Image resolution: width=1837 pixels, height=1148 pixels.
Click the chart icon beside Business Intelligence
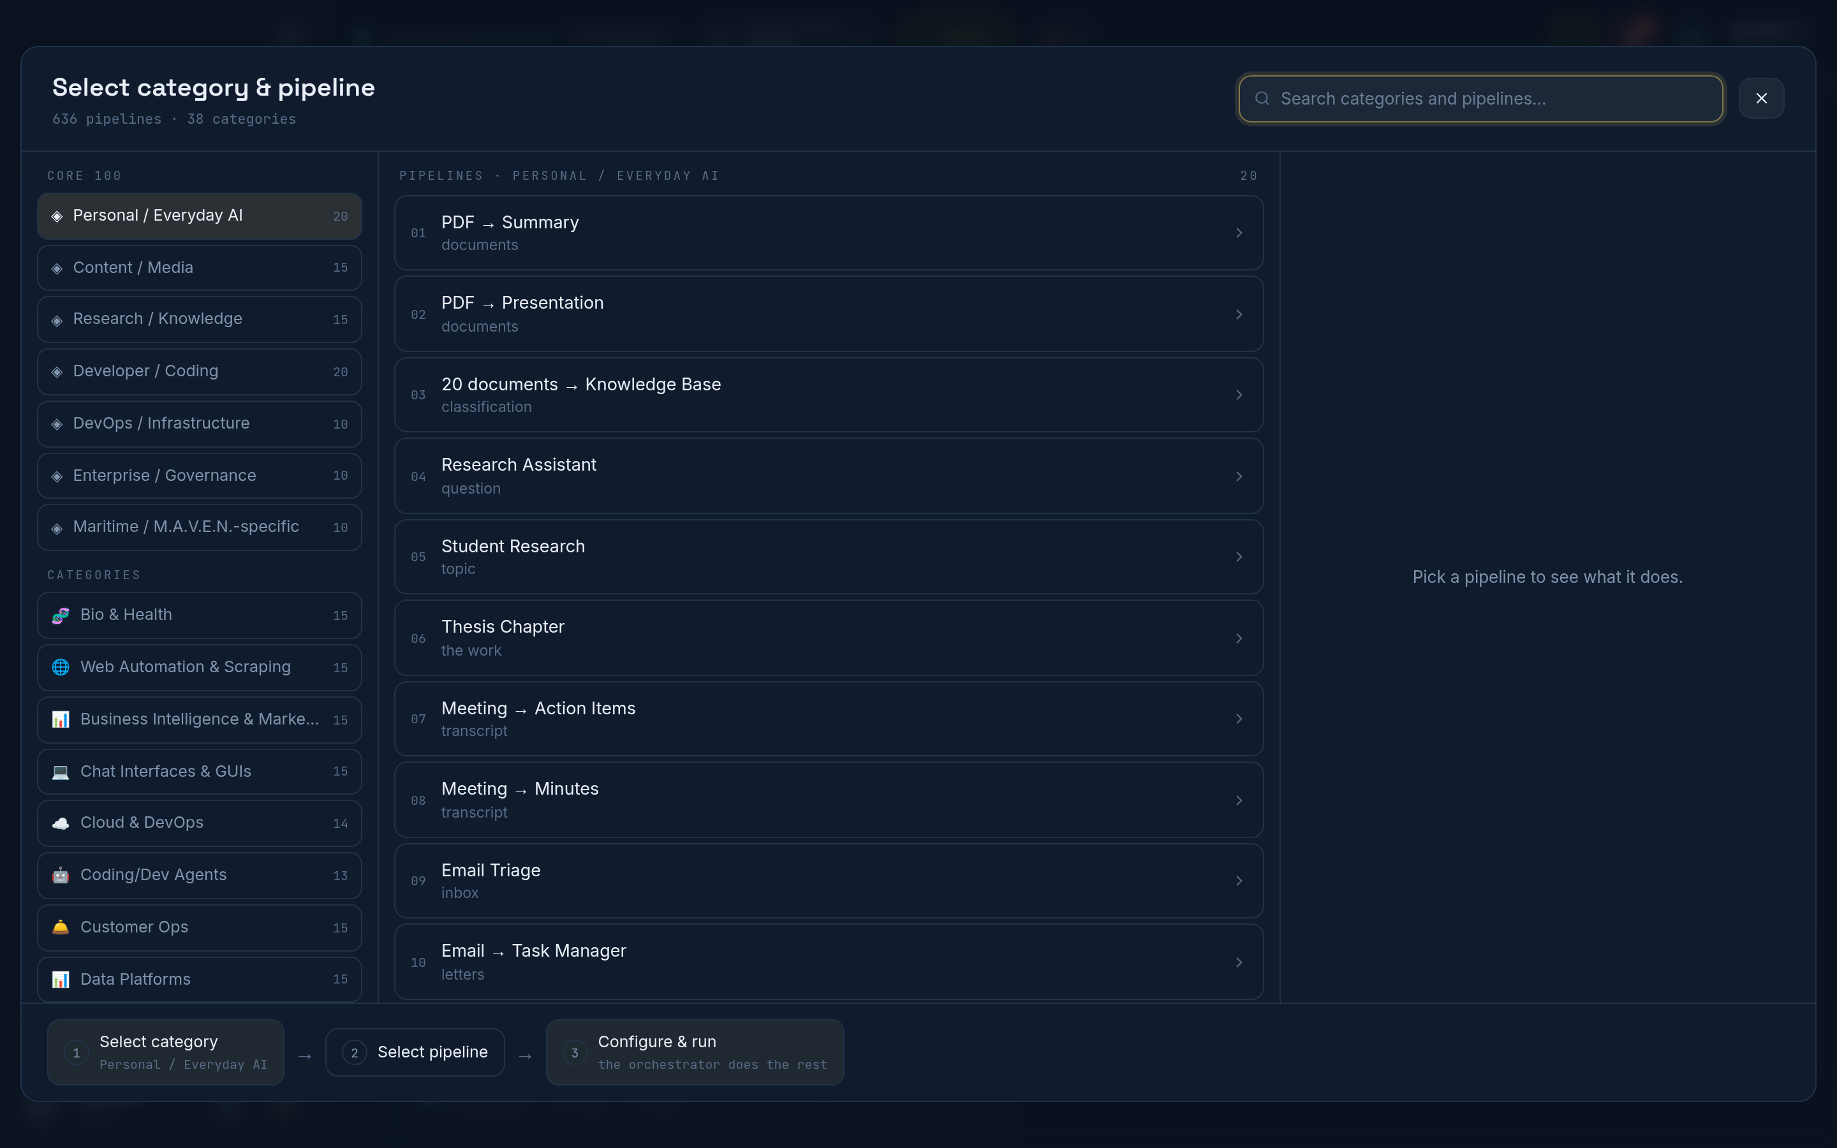[x=61, y=719]
